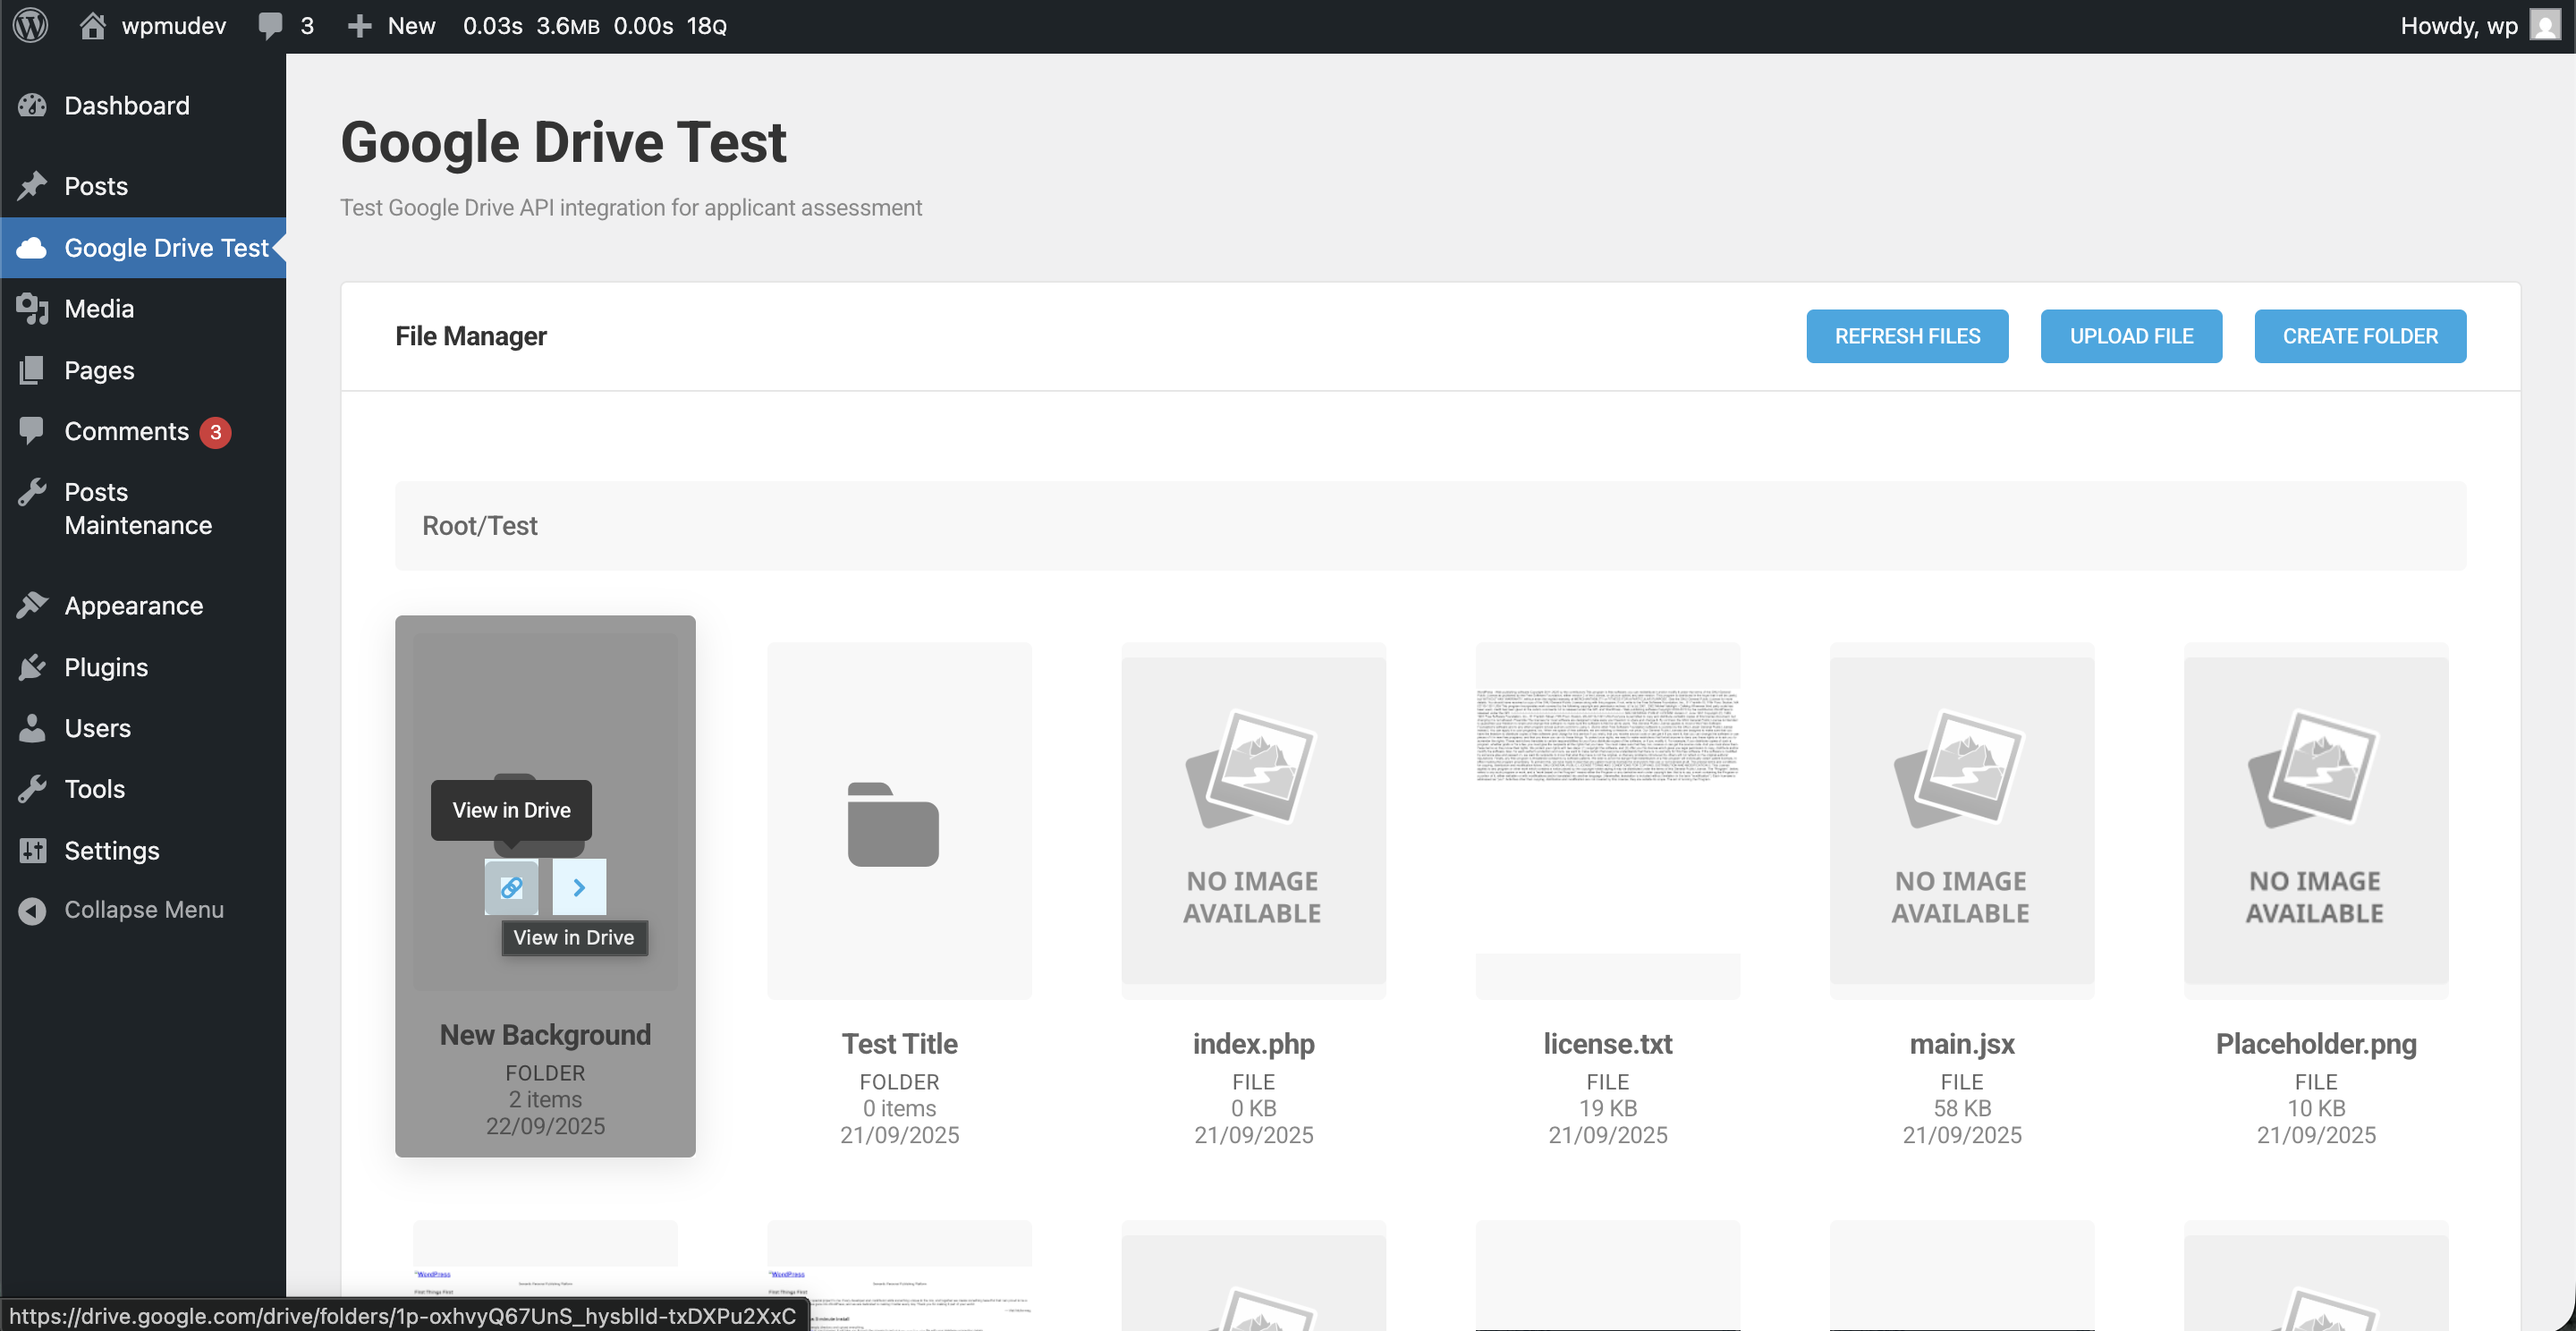Click the Google Drive Test page heading
The height and width of the screenshot is (1331, 2576).
[x=564, y=141]
